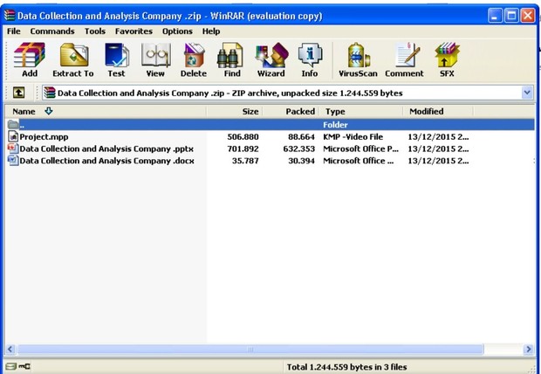Image resolution: width=541 pixels, height=374 pixels.
Task: Open the File menu
Action: click(x=14, y=31)
